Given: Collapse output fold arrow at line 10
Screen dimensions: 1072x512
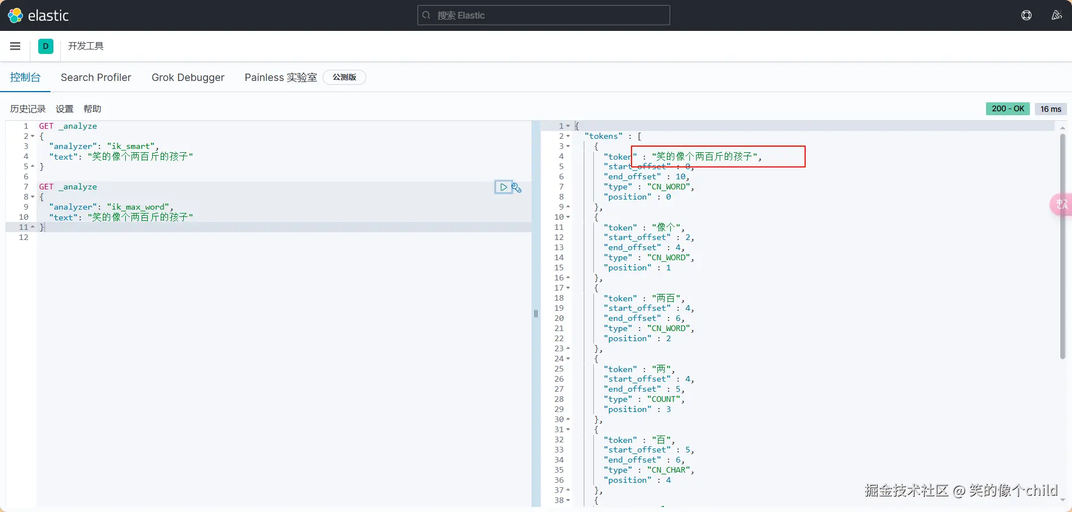Looking at the screenshot, I should [x=568, y=218].
